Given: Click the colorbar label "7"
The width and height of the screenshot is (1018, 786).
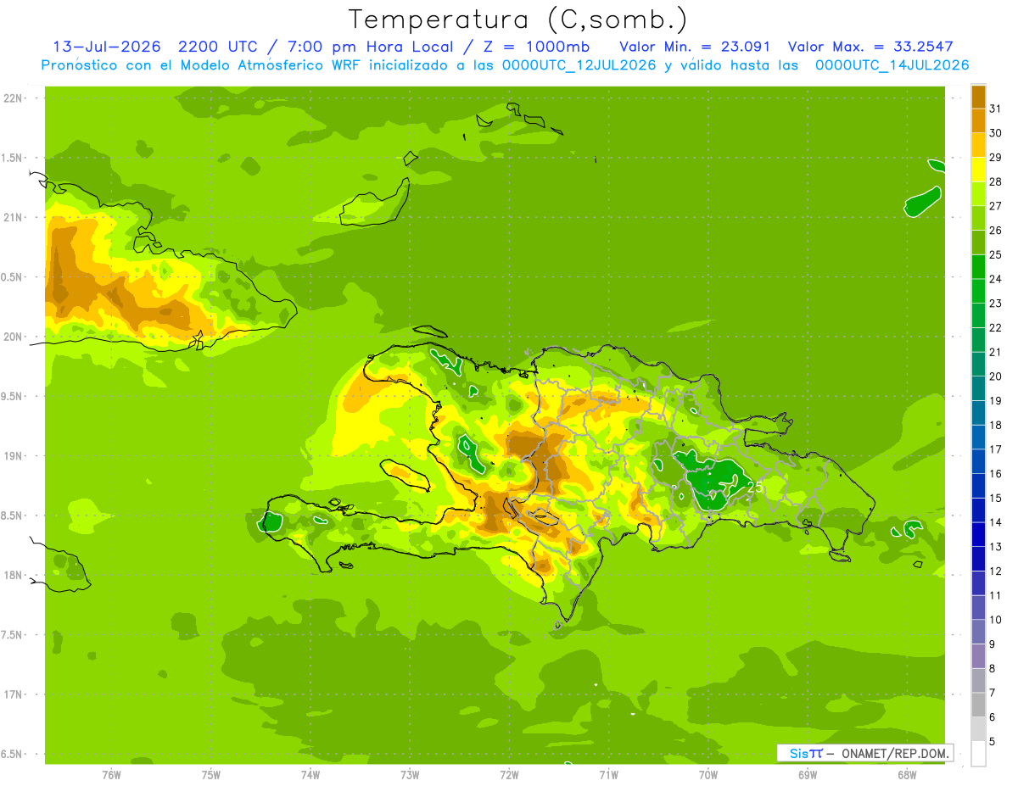Looking at the screenshot, I should tap(992, 693).
